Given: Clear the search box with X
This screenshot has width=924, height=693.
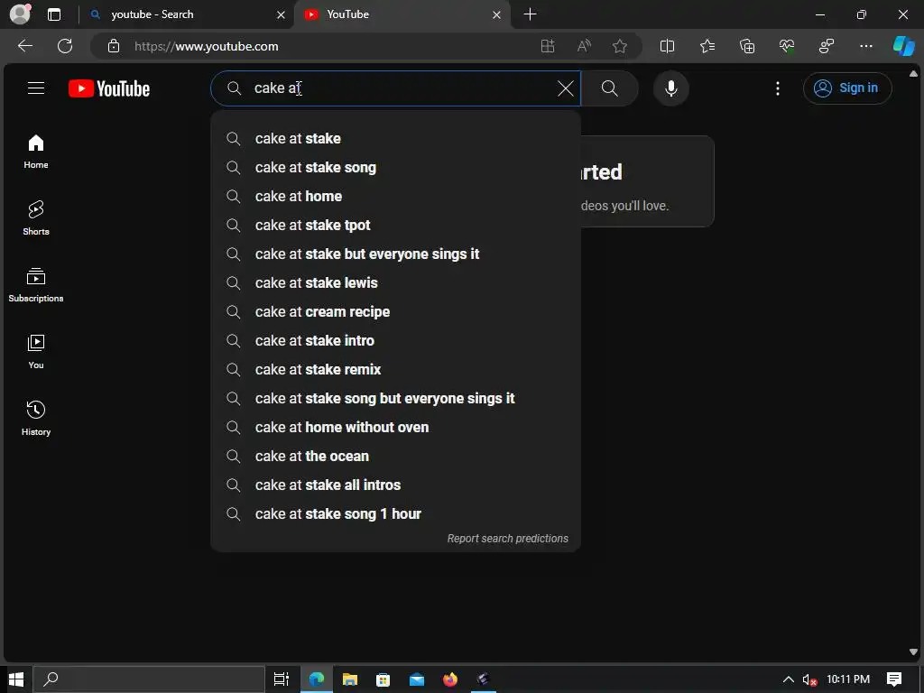Looking at the screenshot, I should tap(565, 88).
